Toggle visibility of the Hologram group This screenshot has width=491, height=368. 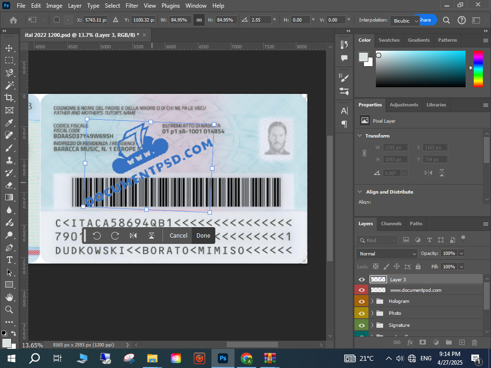[362, 301]
